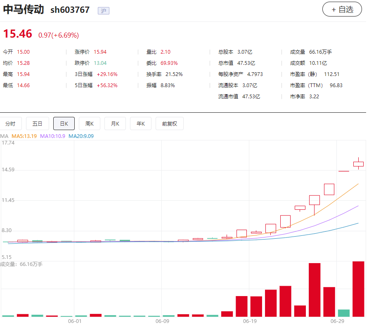The image size is (369, 325).
Task: Click the MA10:10.9 indicator label
Action: tap(52, 136)
